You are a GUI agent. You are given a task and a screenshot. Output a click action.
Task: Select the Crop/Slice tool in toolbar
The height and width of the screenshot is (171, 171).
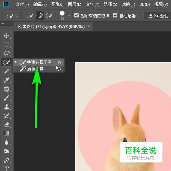click(6, 71)
